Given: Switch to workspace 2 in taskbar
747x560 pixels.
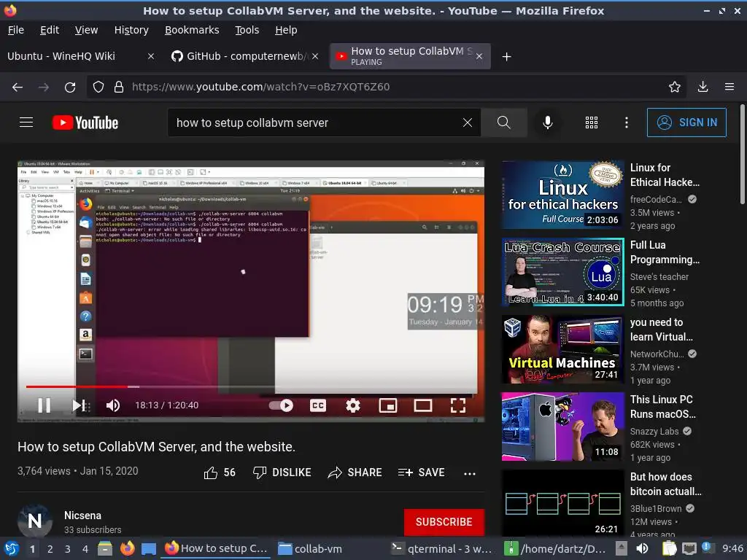Looking at the screenshot, I should [x=50, y=549].
